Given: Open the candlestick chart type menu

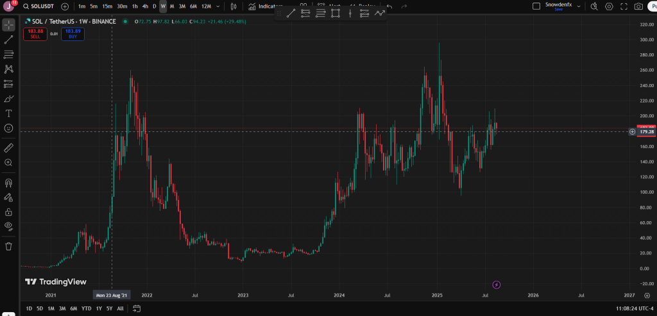Looking at the screenshot, I should pyautogui.click(x=234, y=6).
